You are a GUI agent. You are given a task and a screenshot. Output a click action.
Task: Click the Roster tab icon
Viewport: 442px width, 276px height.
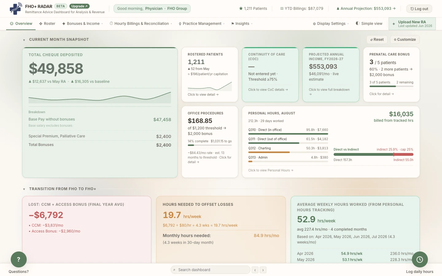41,24
